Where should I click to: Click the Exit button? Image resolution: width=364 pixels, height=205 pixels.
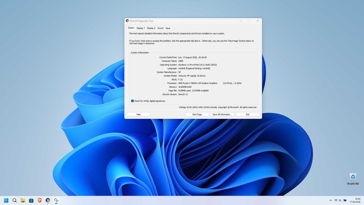pos(248,114)
